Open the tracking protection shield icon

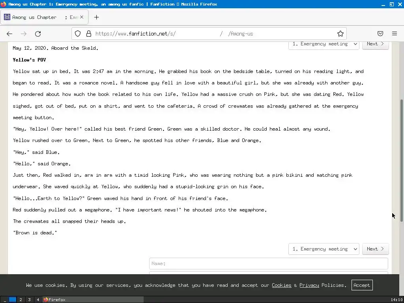point(78,34)
